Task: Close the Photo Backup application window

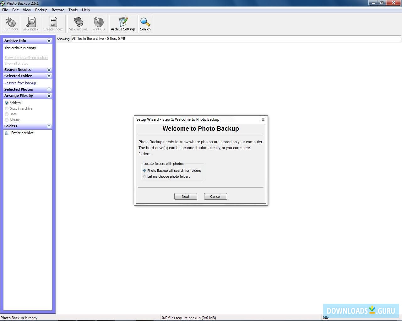Action: pyautogui.click(x=394, y=3)
